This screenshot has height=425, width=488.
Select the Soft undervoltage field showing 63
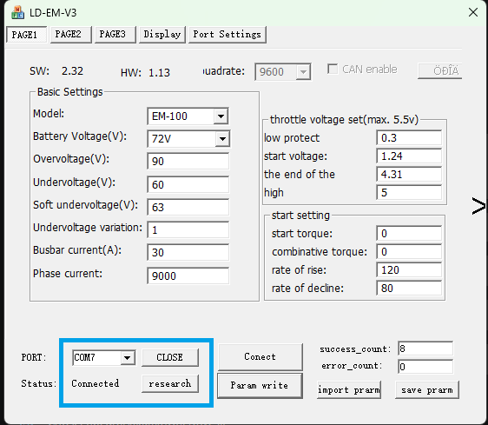pos(188,207)
